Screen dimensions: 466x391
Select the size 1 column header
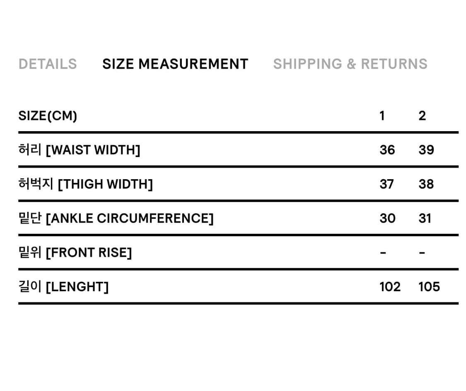click(x=382, y=116)
